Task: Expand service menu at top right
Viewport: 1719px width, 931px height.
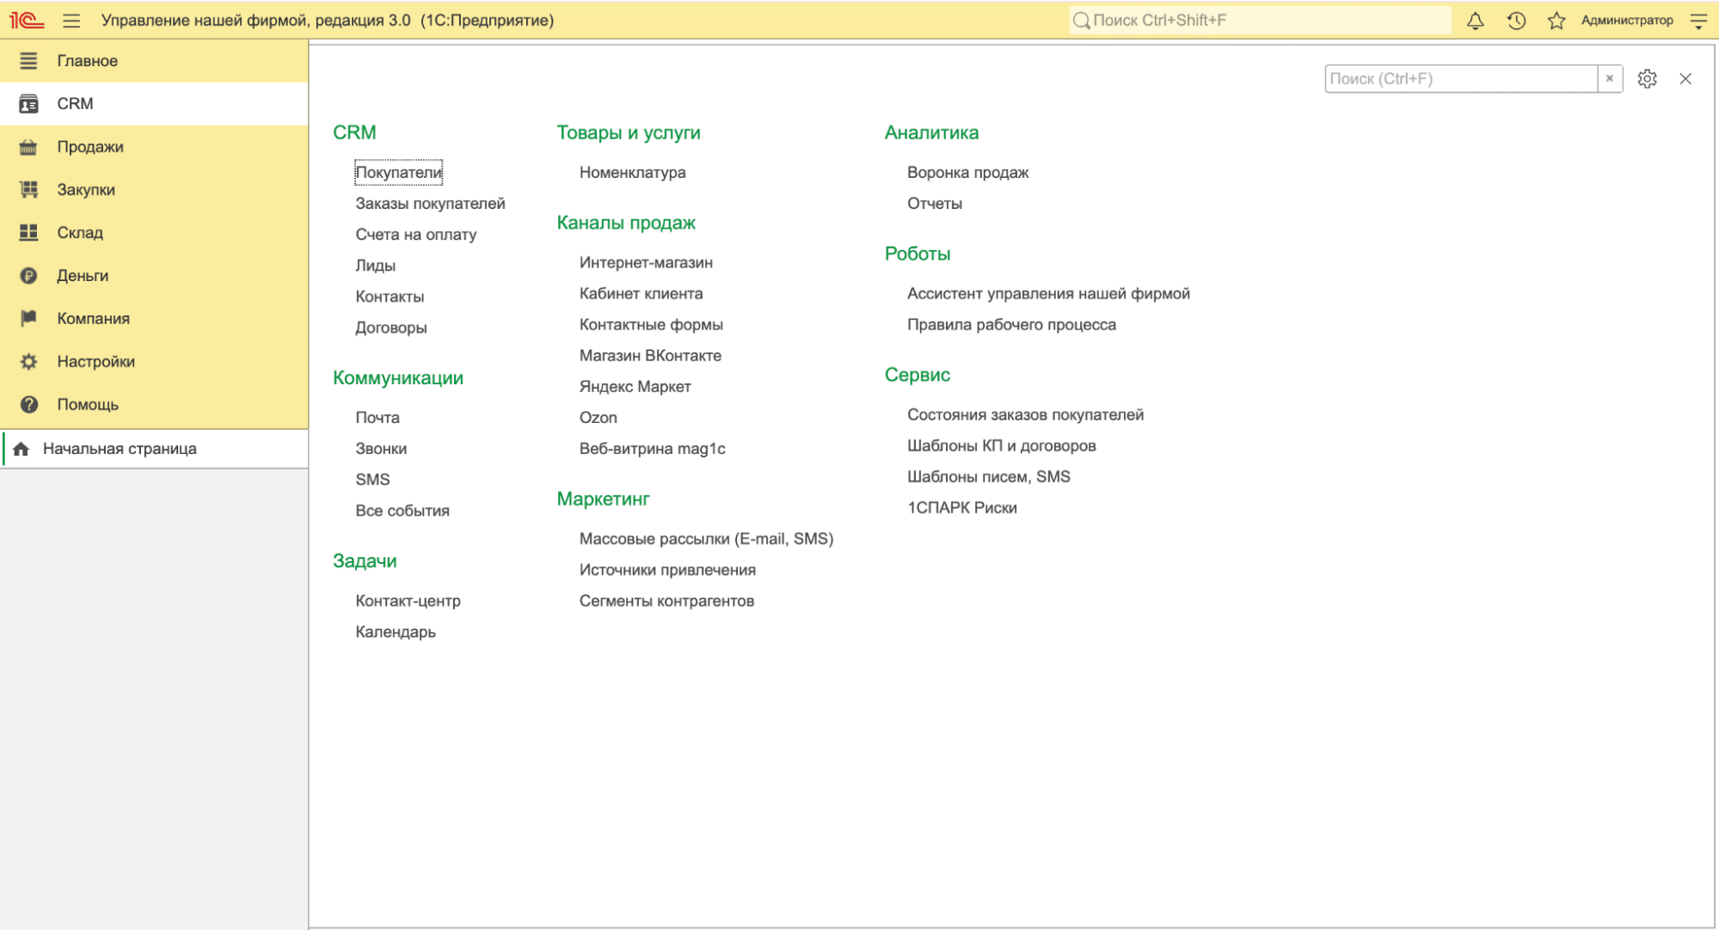Action: pyautogui.click(x=1698, y=21)
